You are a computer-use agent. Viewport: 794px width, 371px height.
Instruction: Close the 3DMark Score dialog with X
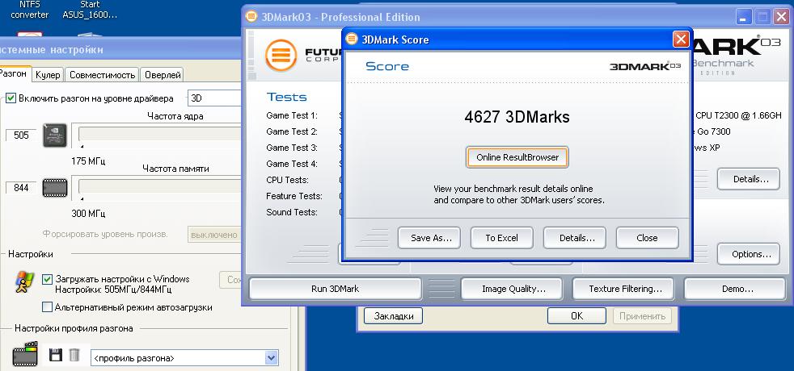(681, 40)
